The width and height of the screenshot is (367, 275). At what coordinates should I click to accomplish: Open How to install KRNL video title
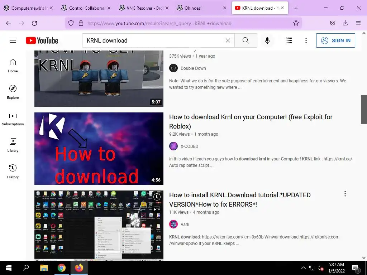240,200
